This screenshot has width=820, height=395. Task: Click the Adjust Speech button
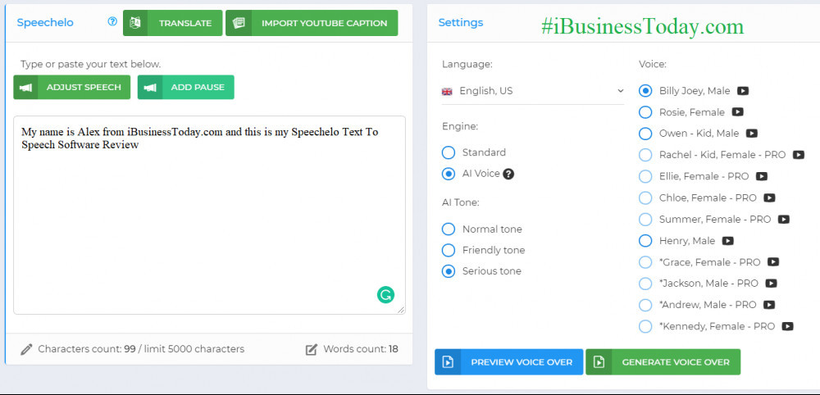tap(71, 87)
